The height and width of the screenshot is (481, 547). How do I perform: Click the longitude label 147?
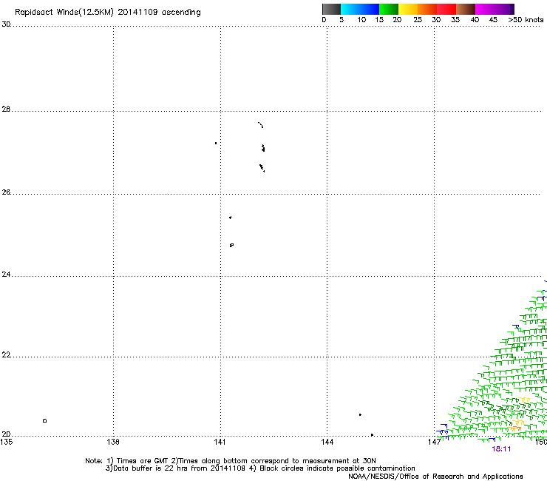[x=435, y=442]
